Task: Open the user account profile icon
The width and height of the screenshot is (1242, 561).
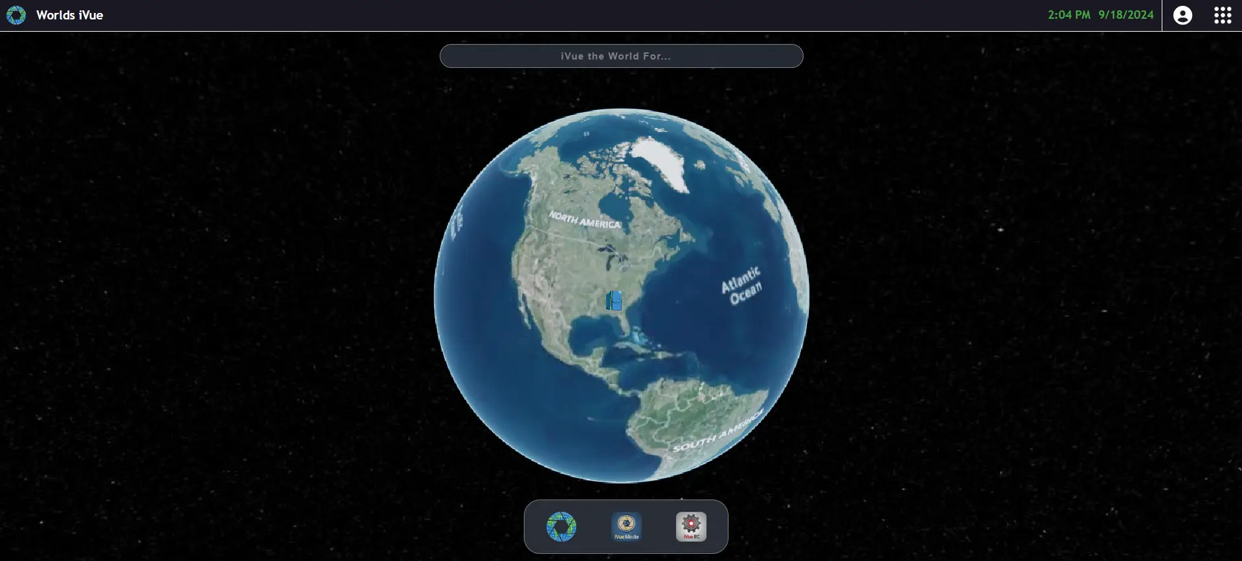Action: pos(1182,15)
